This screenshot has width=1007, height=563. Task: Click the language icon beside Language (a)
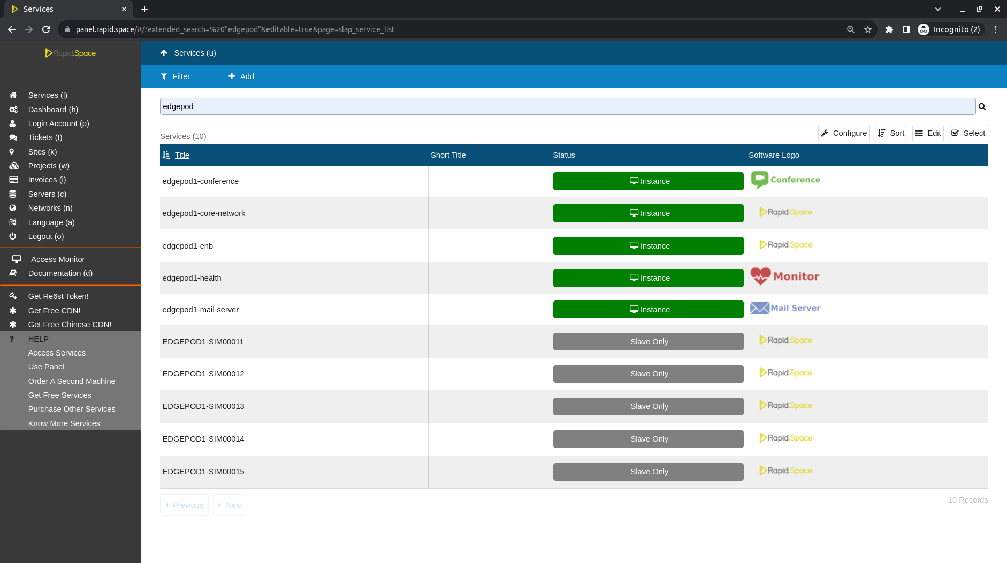tap(13, 222)
